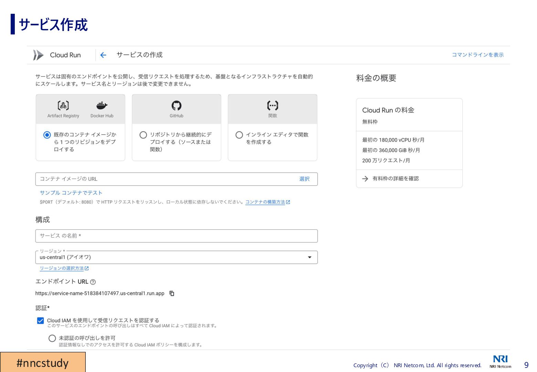
Task: Click the #nncstudy hashtag label
Action: point(43,363)
